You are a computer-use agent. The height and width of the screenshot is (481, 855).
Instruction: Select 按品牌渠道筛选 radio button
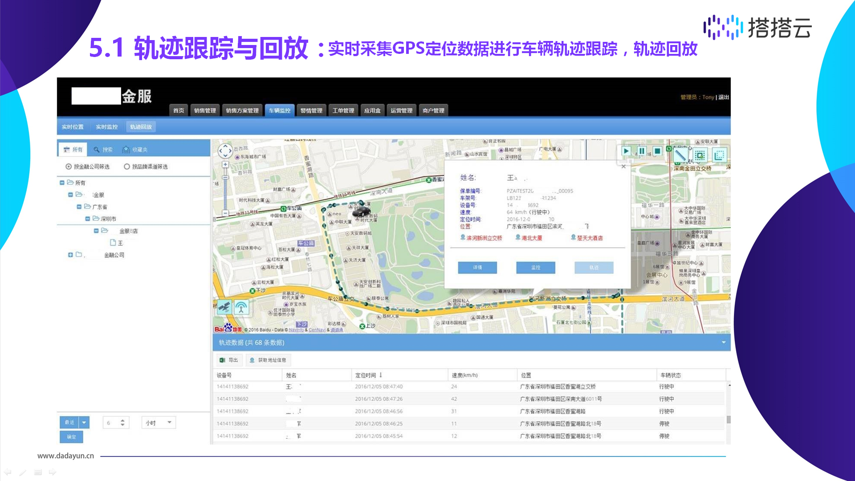pos(127,167)
